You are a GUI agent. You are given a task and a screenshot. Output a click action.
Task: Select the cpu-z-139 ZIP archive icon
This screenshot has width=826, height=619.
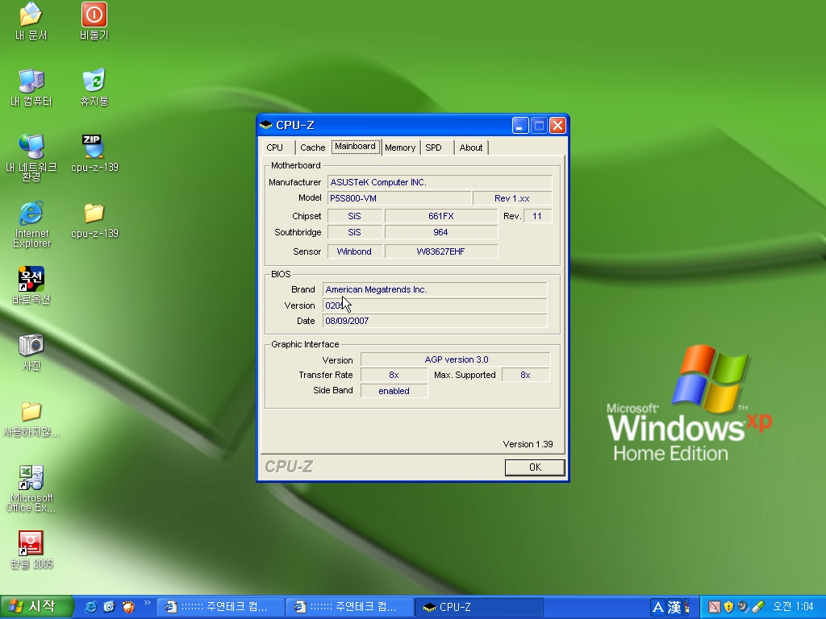point(94,154)
